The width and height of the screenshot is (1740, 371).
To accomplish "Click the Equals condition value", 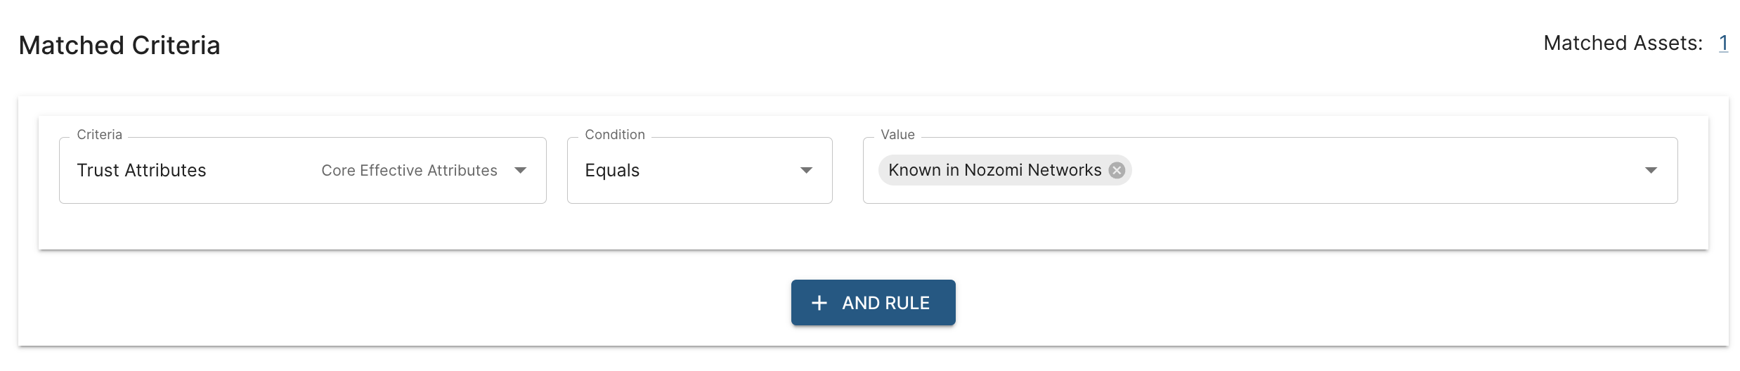I will point(612,171).
